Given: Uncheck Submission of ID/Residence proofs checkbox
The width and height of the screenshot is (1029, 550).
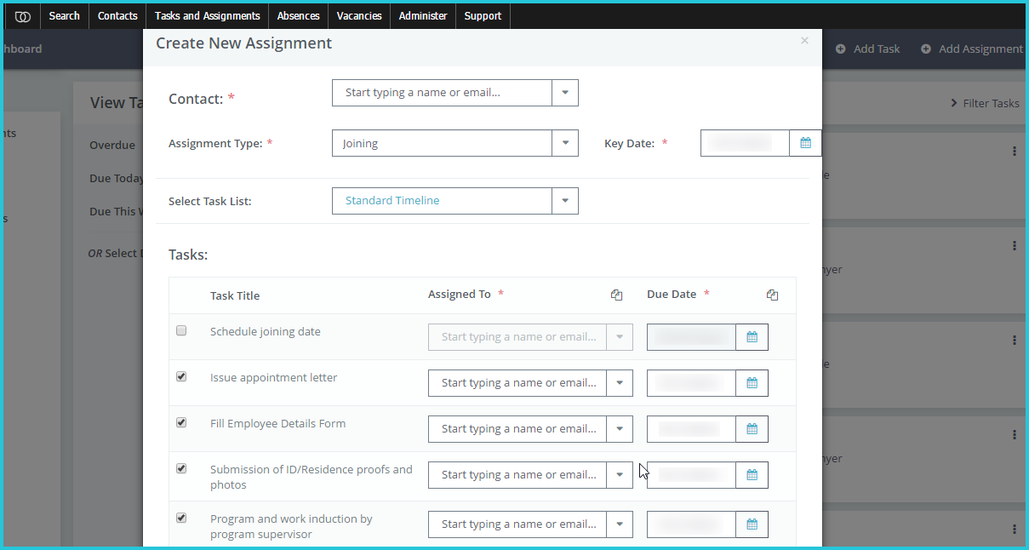Looking at the screenshot, I should tap(181, 468).
